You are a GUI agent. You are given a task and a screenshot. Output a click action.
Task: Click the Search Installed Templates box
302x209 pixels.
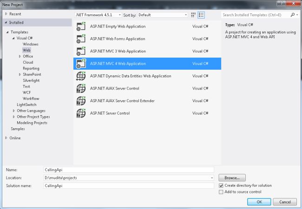point(256,15)
